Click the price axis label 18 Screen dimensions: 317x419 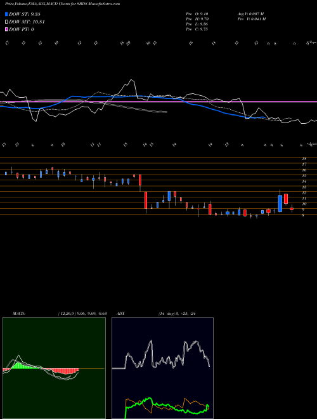(304, 159)
